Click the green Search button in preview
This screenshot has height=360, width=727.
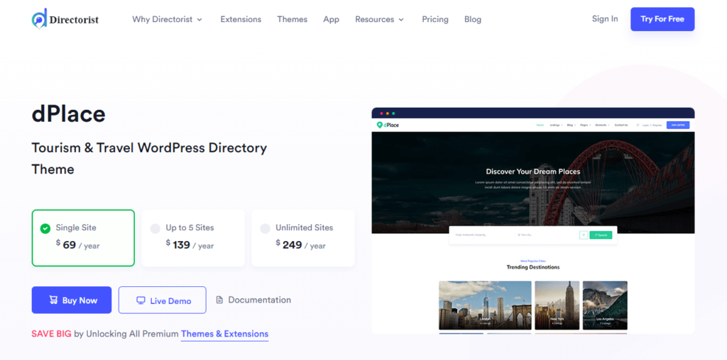click(601, 235)
